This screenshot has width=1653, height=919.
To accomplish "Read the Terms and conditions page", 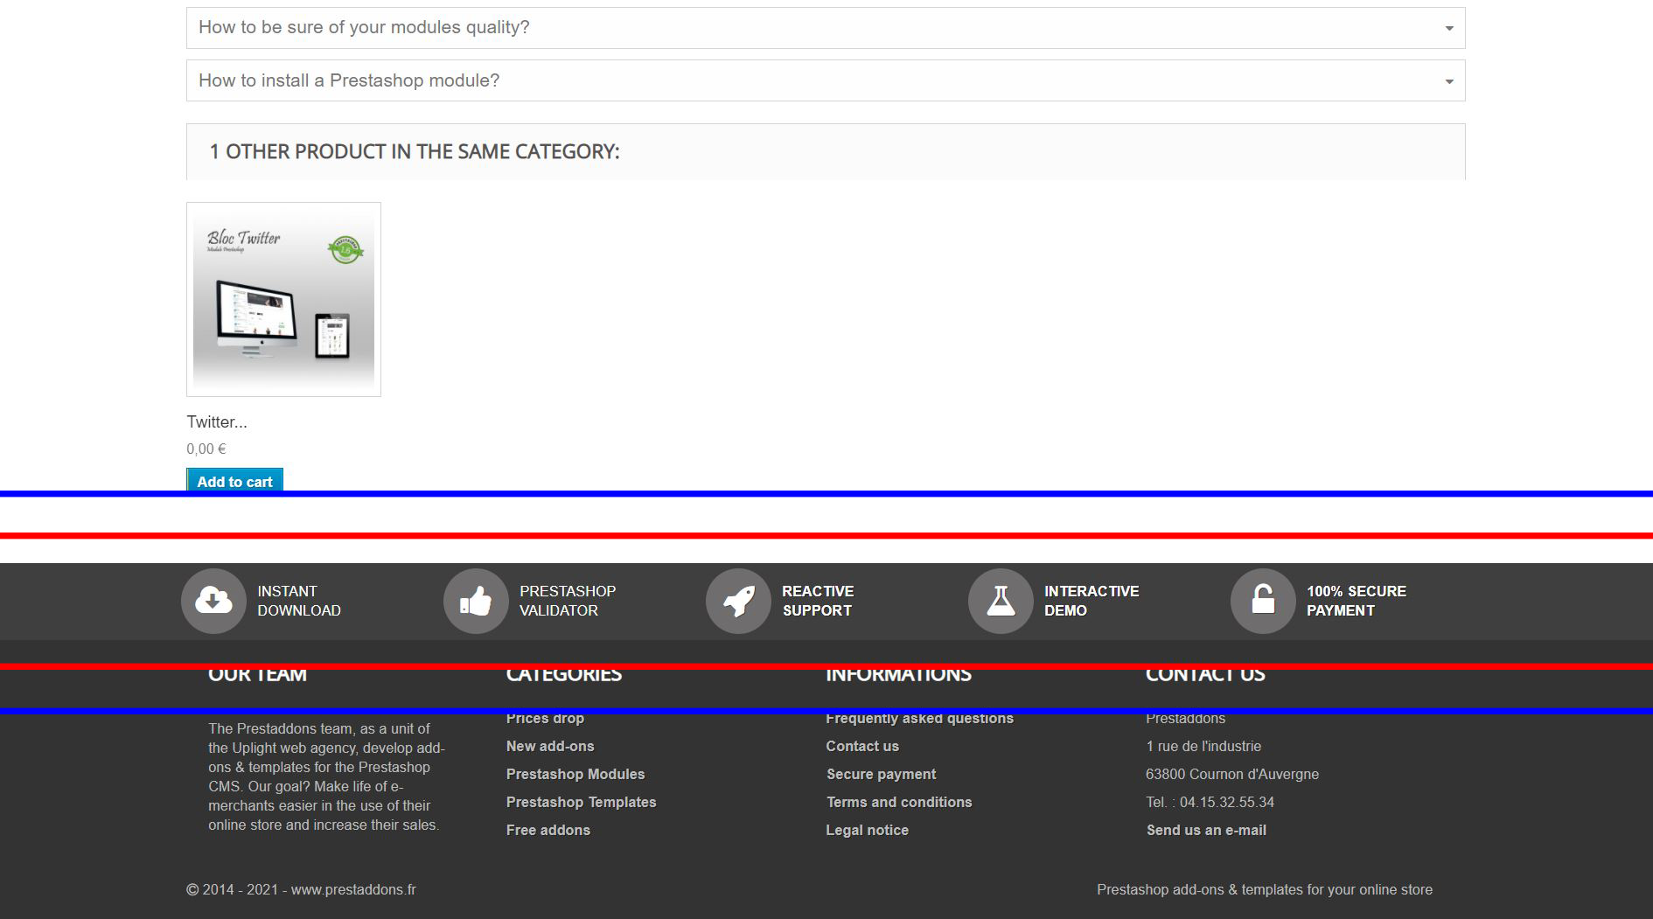I will pyautogui.click(x=899, y=803).
